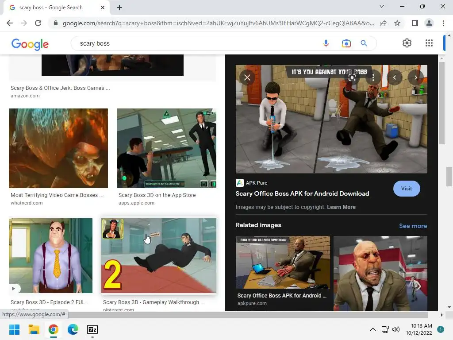Reload the Google search page
The height and width of the screenshot is (340, 453).
(38, 23)
